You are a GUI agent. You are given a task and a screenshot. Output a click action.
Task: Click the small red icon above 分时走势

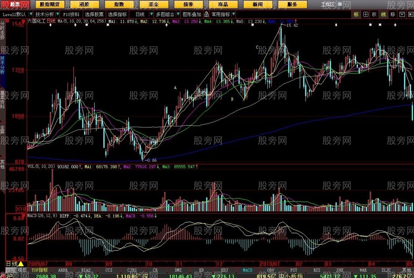click(x=7, y=21)
